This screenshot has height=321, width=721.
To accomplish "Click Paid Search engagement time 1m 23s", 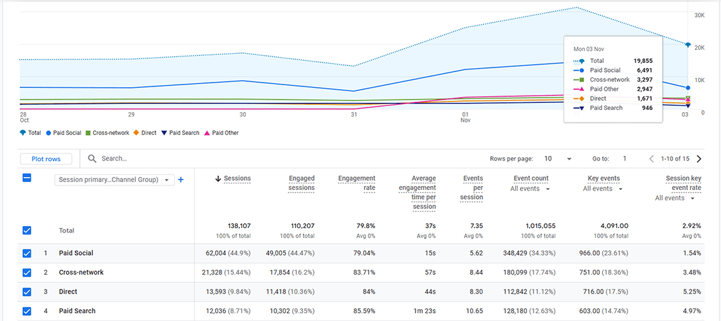I will [x=425, y=311].
